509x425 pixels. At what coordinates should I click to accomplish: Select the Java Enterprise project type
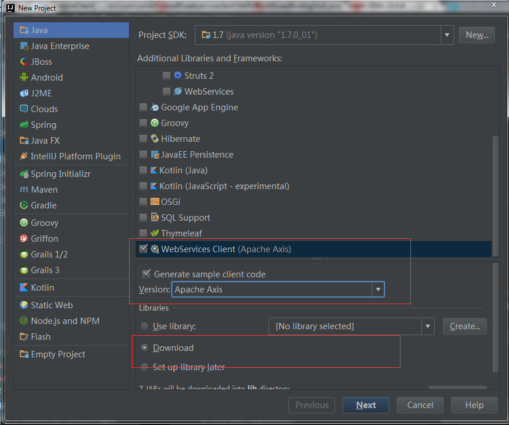71,46
